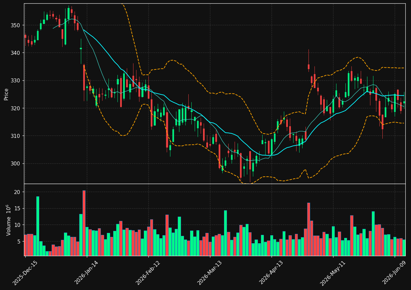Select the 2026-Mar-13 date label
This screenshot has height=290, width=411.
(x=210, y=273)
